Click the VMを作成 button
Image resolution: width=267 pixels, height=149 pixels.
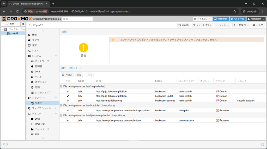tap(221, 19)
